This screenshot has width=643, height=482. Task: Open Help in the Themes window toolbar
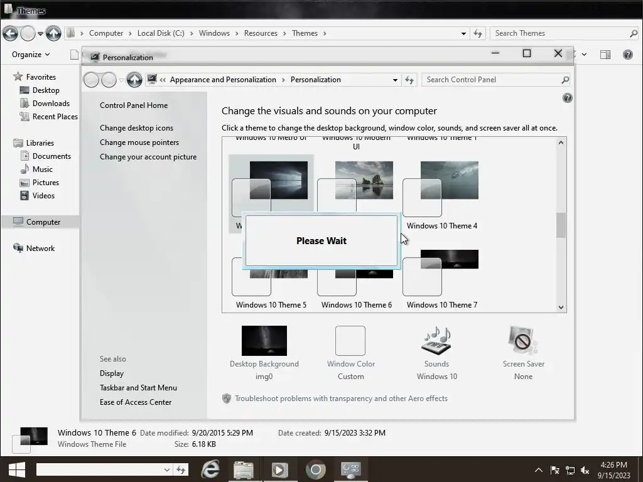point(627,55)
